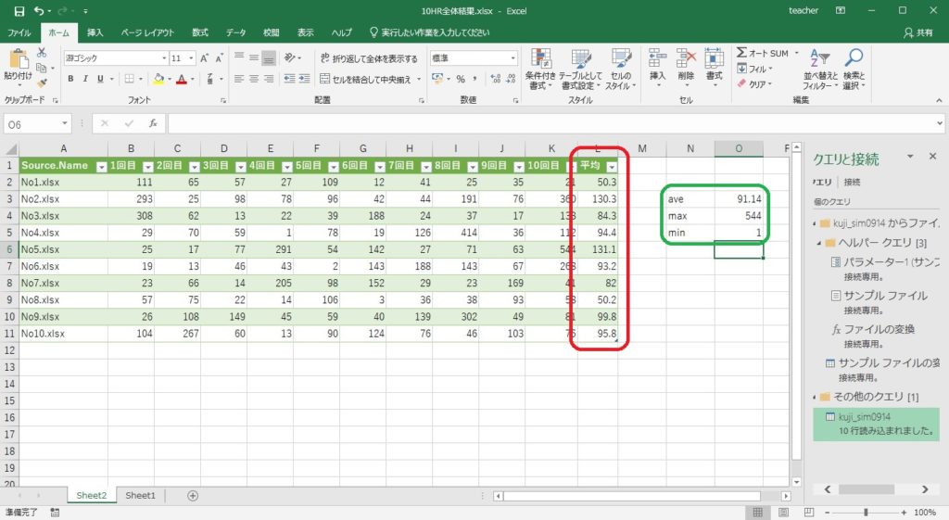
Task: Open the 1回目 column filter dropdown
Action: click(x=147, y=167)
